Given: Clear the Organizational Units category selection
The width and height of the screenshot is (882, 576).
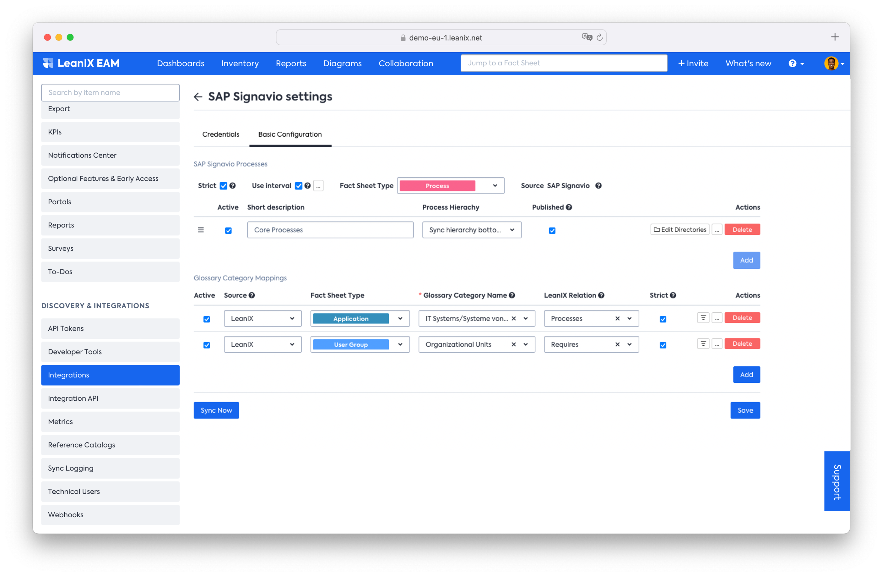Looking at the screenshot, I should 514,344.
